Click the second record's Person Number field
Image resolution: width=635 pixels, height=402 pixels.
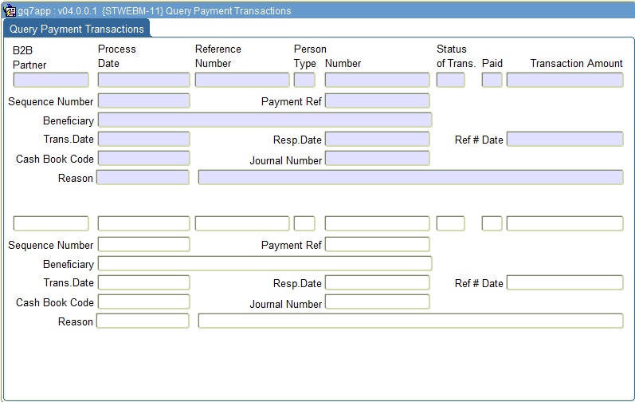coord(377,223)
